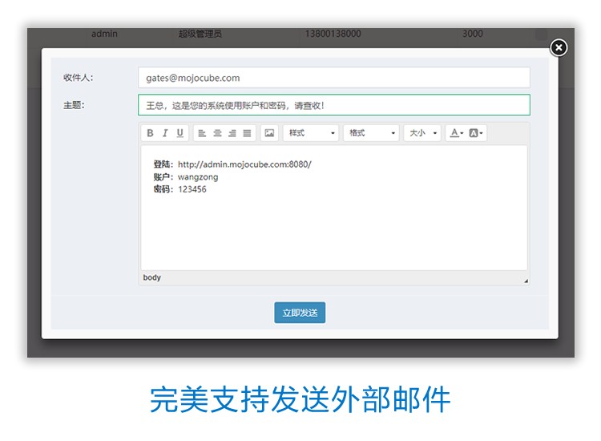This screenshot has height=441, width=601.
Task: Click the wangzong account text
Action: coord(198,177)
